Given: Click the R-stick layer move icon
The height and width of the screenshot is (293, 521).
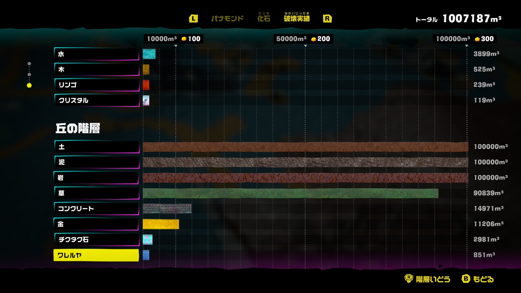Looking at the screenshot, I should 409,278.
